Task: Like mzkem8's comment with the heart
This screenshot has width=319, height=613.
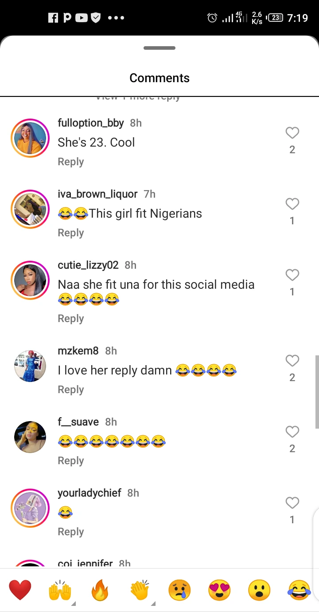Action: pyautogui.click(x=292, y=361)
